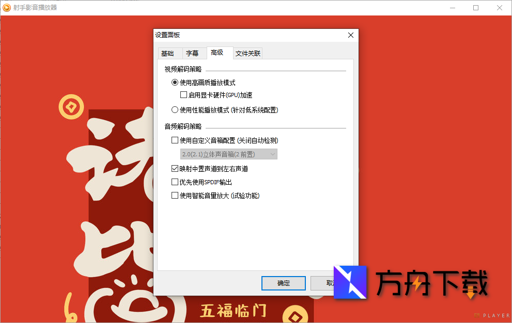This screenshot has width=512, height=323.
Task: Select the 高级 tab
Action: point(219,53)
